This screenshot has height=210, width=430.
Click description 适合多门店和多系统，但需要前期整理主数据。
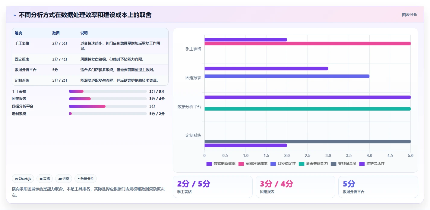(118, 70)
